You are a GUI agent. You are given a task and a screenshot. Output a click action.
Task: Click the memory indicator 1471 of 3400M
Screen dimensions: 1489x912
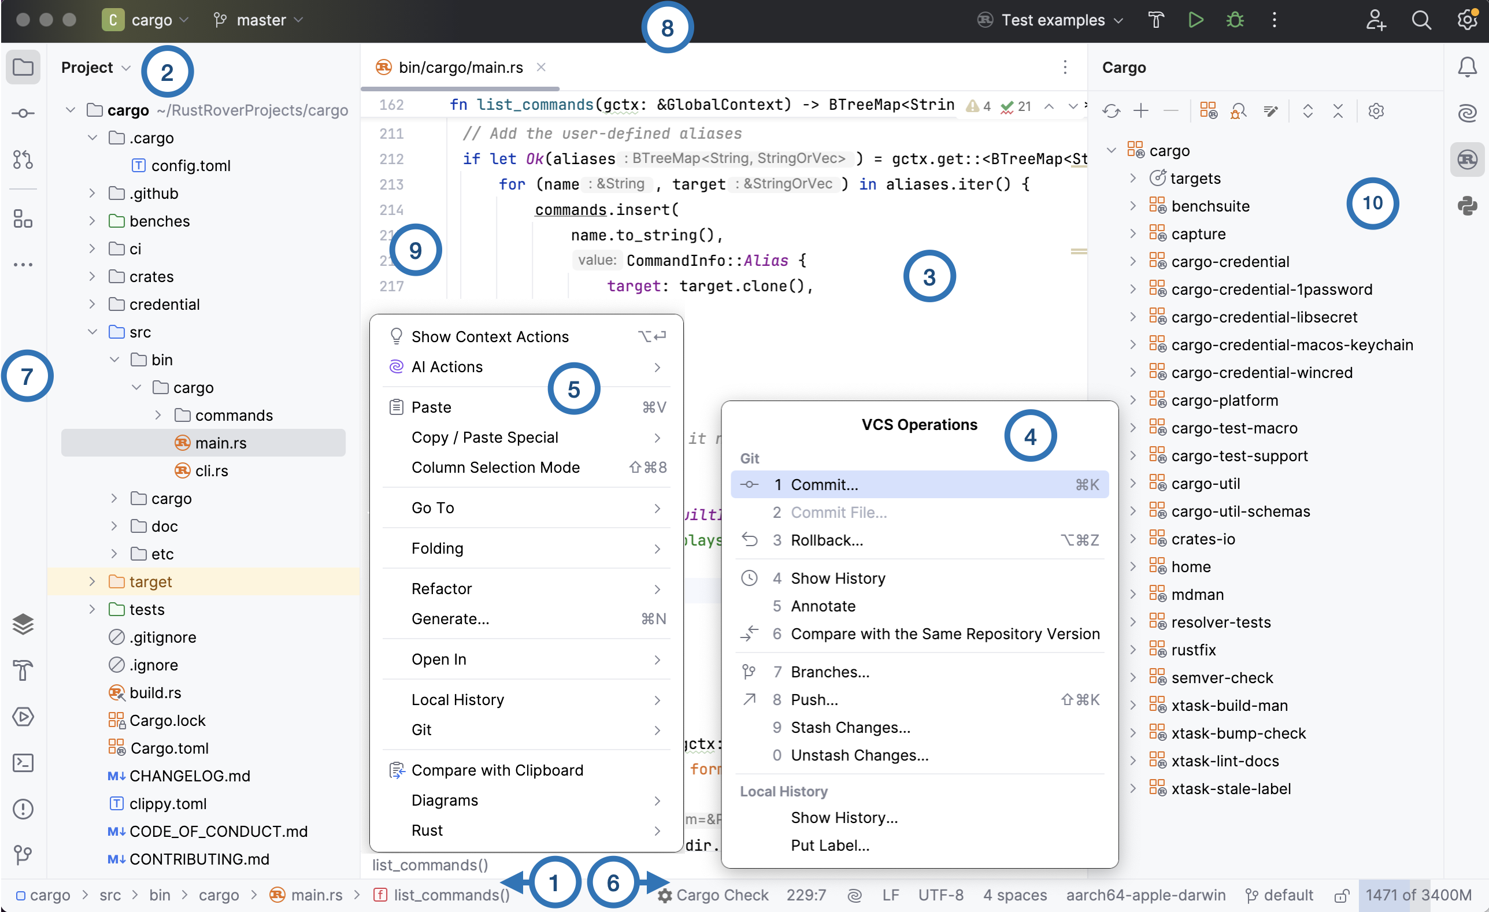[x=1418, y=895]
